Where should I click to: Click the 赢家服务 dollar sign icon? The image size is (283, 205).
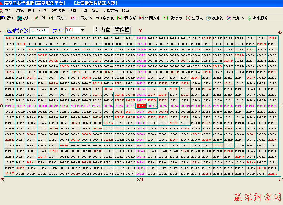[249, 18]
